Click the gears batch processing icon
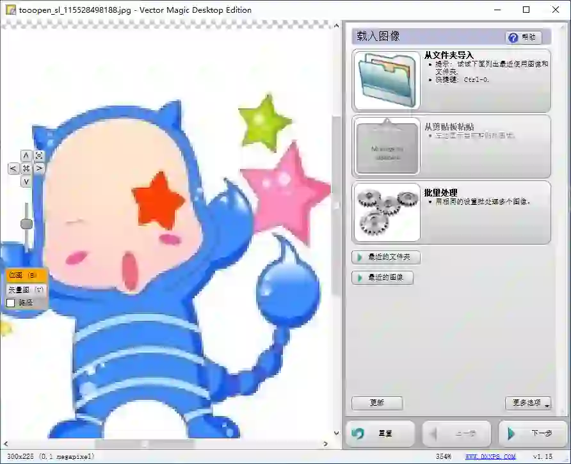 point(387,212)
